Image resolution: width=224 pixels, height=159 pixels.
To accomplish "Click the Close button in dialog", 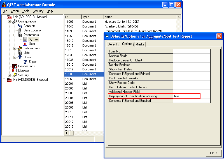I will (x=214, y=153).
